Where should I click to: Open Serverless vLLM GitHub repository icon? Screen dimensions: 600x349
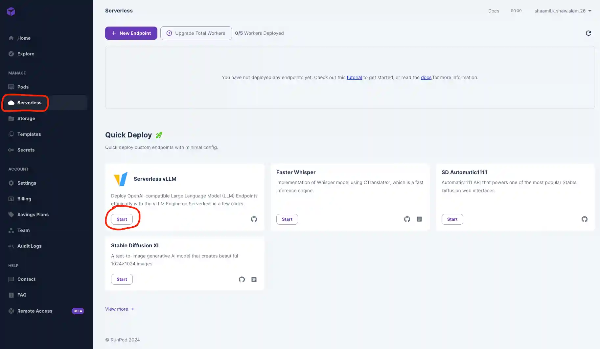click(x=254, y=219)
